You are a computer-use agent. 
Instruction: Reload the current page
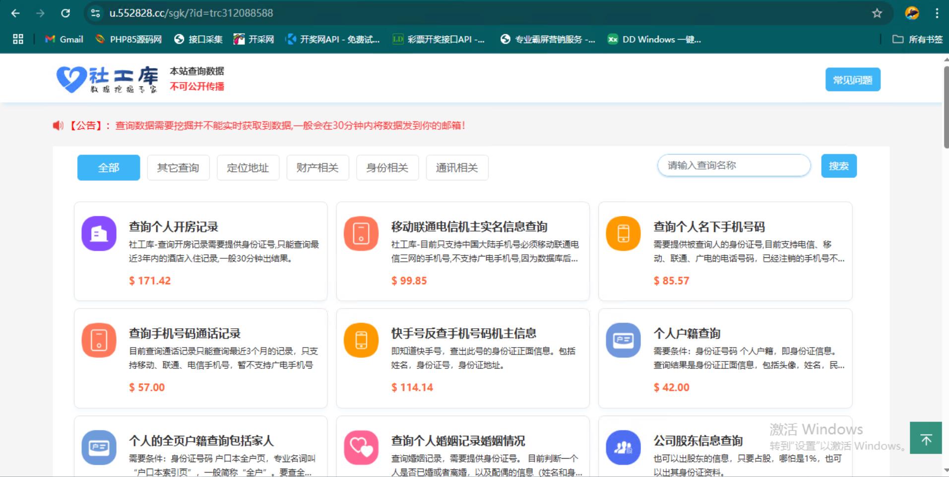click(65, 13)
